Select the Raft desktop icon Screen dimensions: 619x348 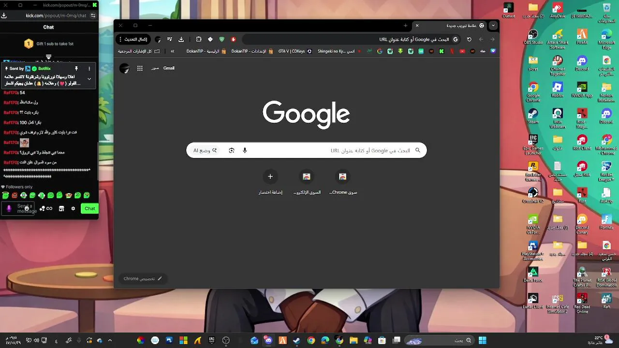click(606, 301)
